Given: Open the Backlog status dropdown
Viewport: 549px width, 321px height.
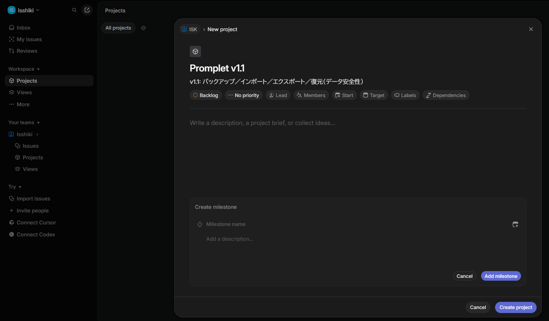Looking at the screenshot, I should pos(205,95).
